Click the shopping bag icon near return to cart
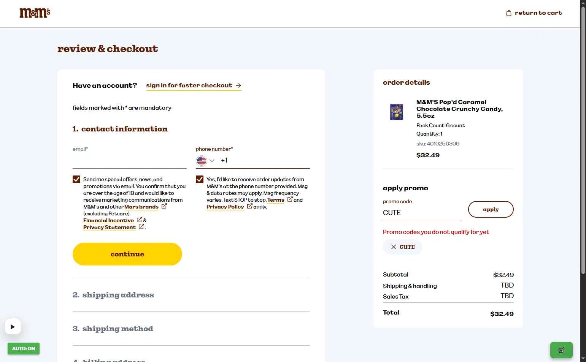 click(509, 13)
